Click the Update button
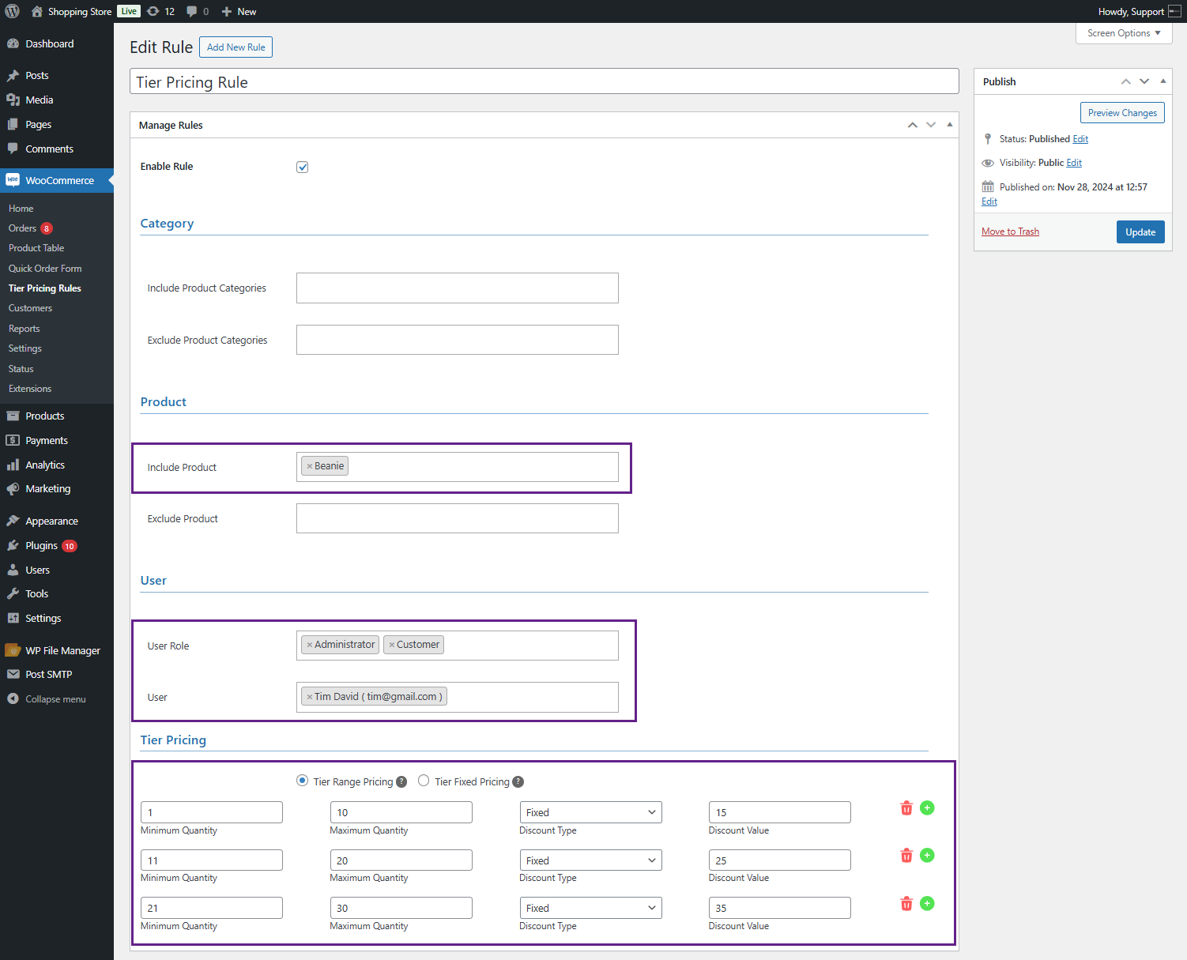Image resolution: width=1187 pixels, height=960 pixels. pos(1140,232)
